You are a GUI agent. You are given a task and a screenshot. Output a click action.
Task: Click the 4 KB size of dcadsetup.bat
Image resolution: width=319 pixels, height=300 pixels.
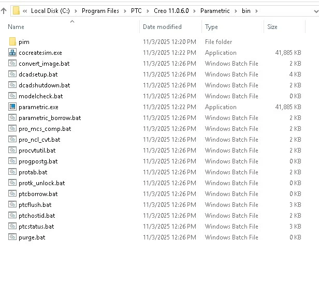295,74
